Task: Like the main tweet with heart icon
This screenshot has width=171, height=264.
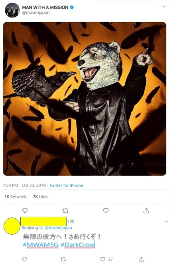Action: point(106,210)
